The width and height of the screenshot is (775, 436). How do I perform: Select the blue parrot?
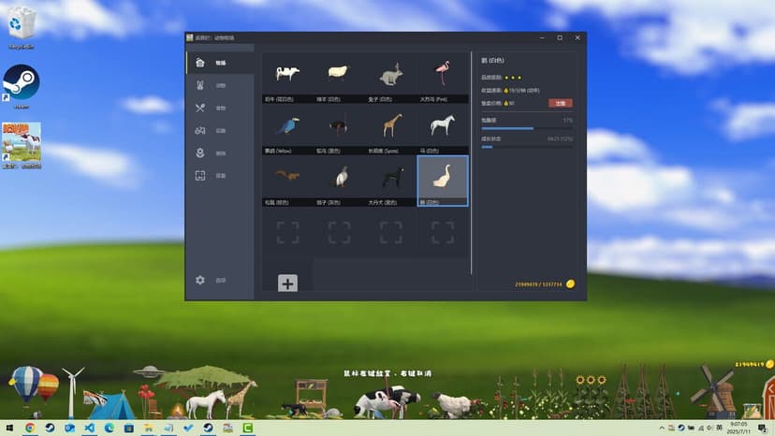287,129
